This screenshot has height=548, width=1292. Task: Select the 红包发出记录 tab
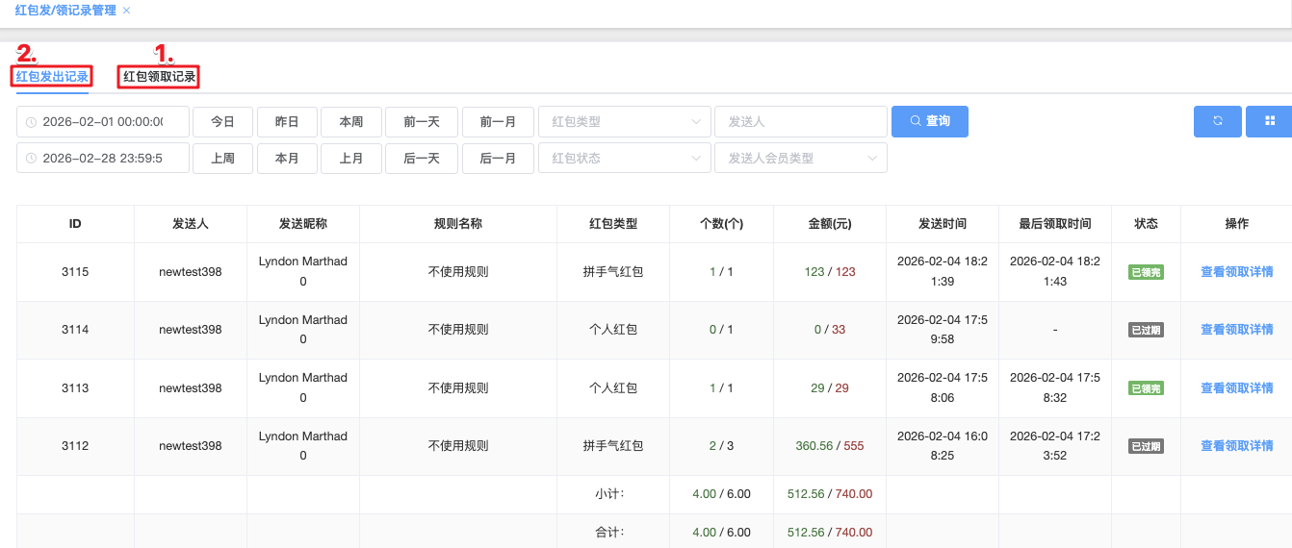point(52,77)
